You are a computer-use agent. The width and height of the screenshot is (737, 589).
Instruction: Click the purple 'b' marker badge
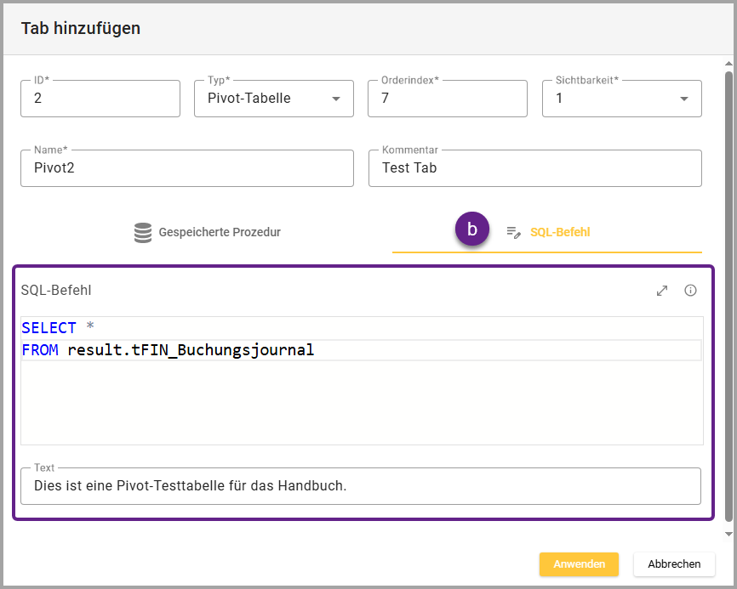tap(472, 229)
